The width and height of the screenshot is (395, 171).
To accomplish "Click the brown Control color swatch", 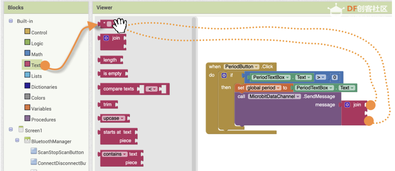I will tap(27, 31).
